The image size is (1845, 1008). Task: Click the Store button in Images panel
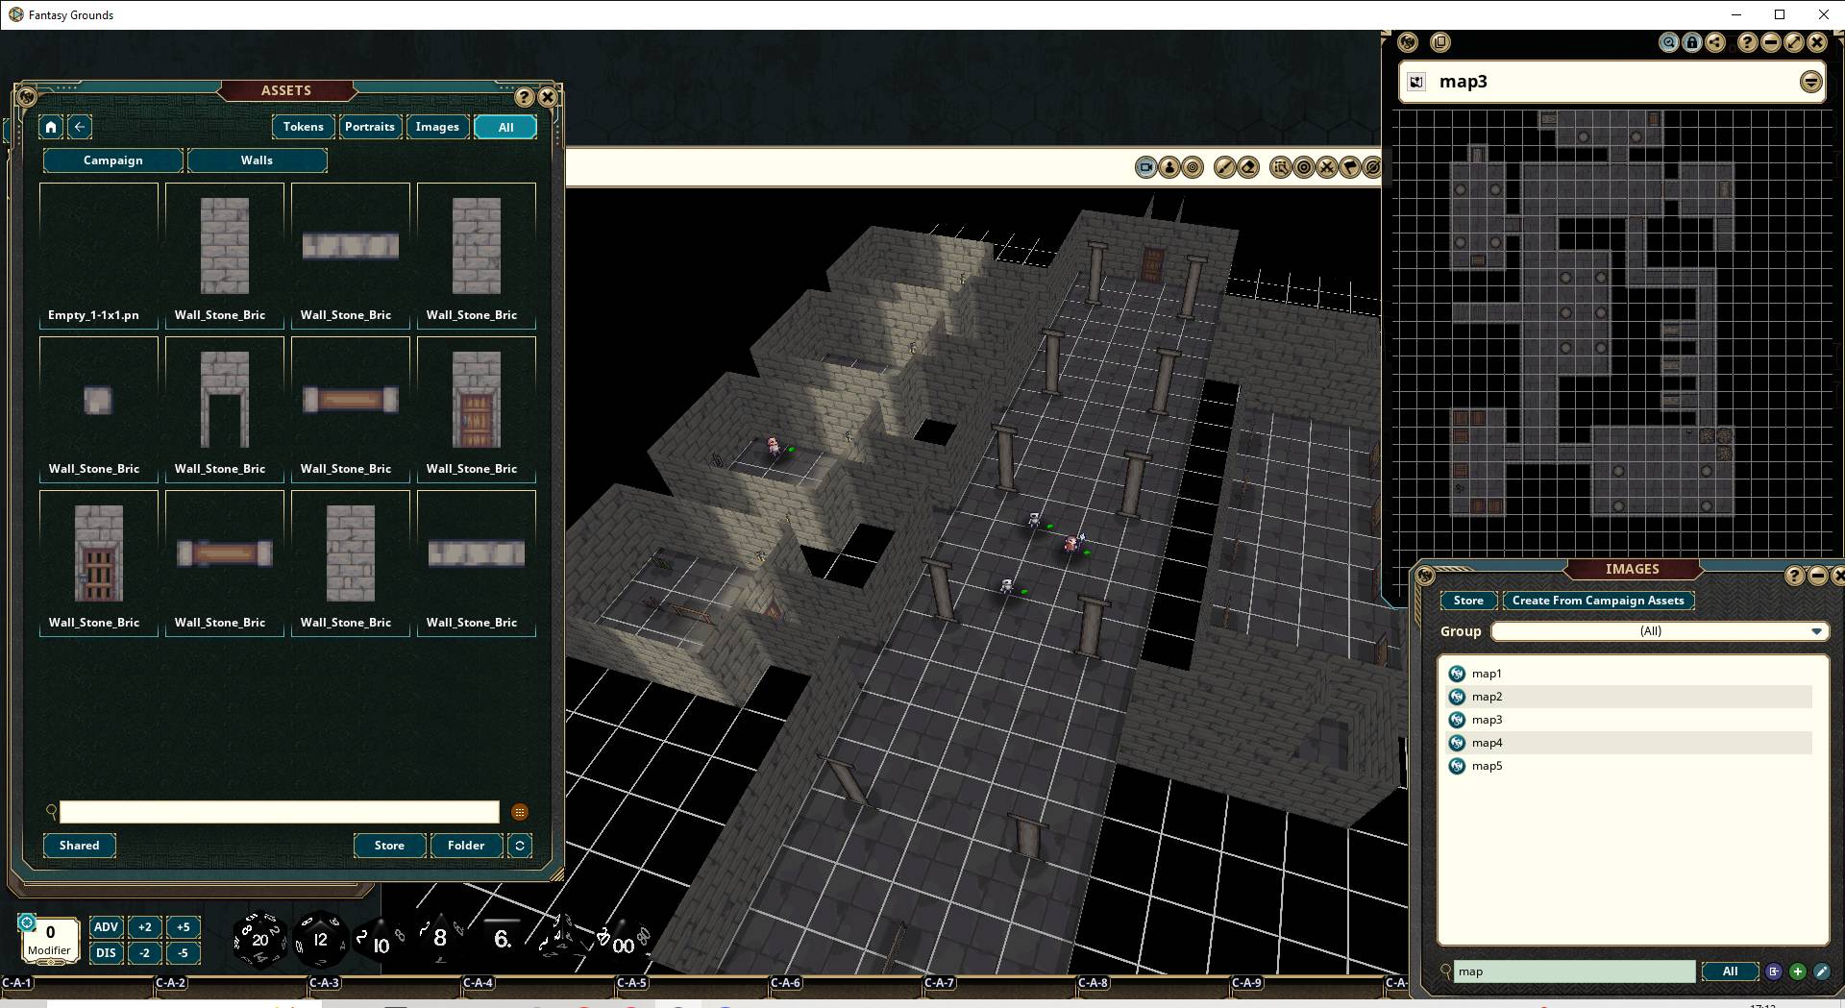coord(1467,601)
